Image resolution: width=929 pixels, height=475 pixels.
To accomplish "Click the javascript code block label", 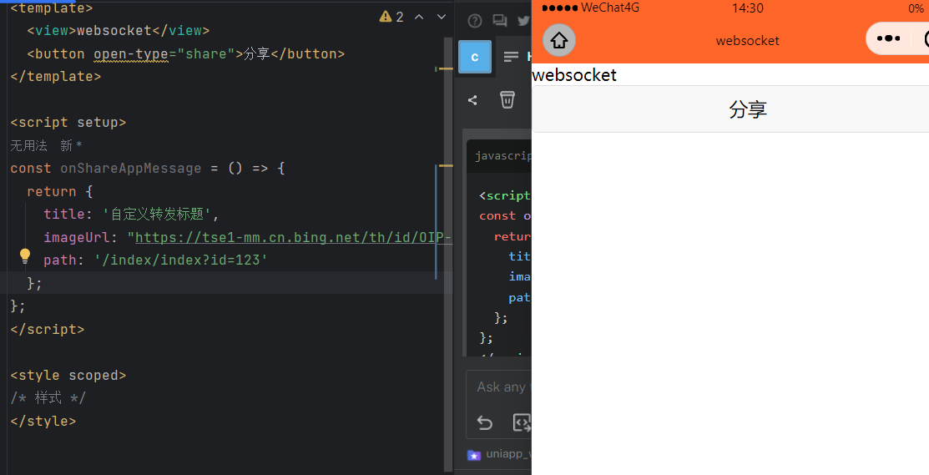I will (503, 156).
